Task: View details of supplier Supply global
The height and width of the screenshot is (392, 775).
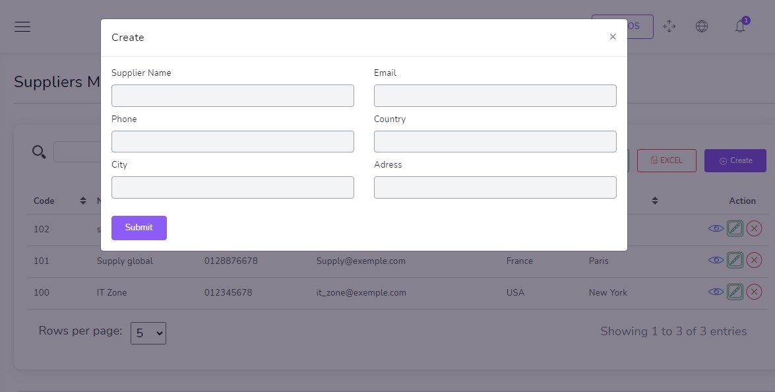Action: point(715,261)
